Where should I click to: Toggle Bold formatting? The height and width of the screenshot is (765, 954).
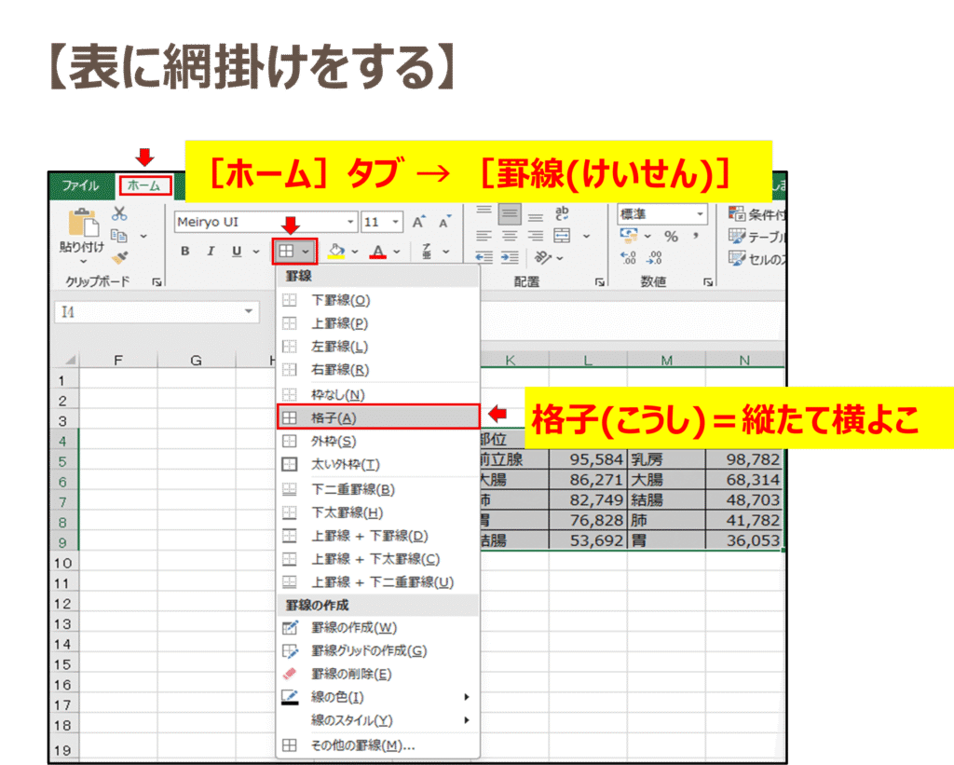[185, 252]
